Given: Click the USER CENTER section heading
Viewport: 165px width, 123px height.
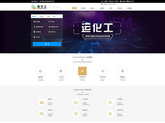Looking at the screenshot, I should [82, 90].
